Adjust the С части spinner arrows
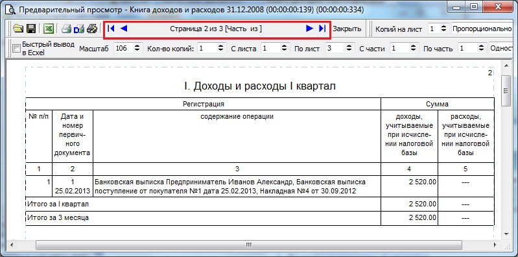Image resolution: width=518 pixels, height=257 pixels. (413, 48)
